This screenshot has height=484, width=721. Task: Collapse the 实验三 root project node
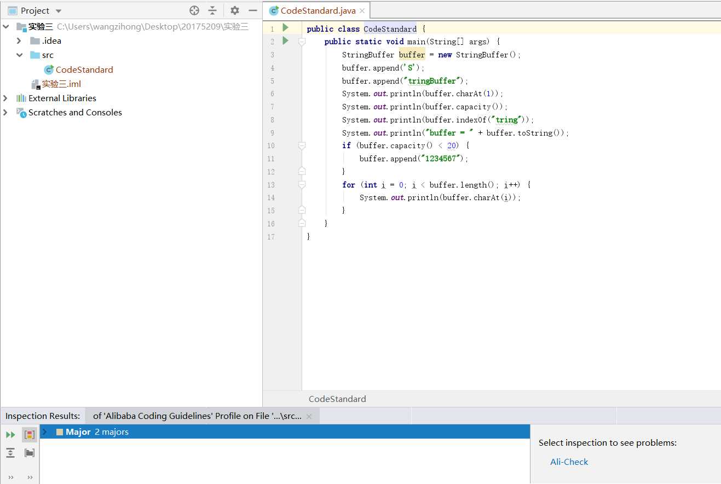point(6,27)
